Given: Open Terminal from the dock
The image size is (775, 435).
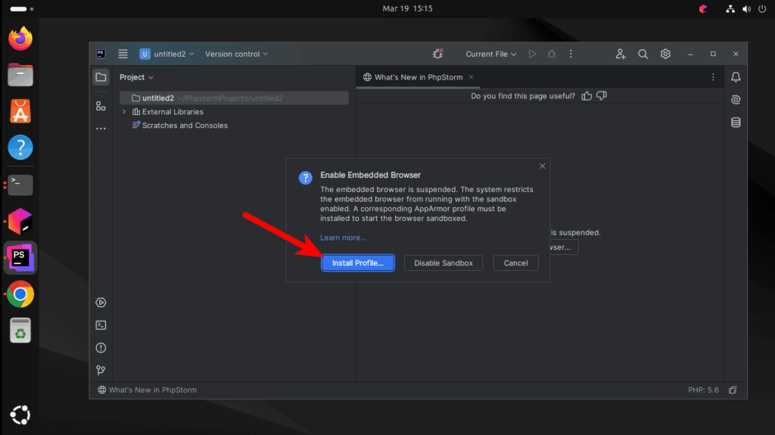Looking at the screenshot, I should tap(20, 185).
